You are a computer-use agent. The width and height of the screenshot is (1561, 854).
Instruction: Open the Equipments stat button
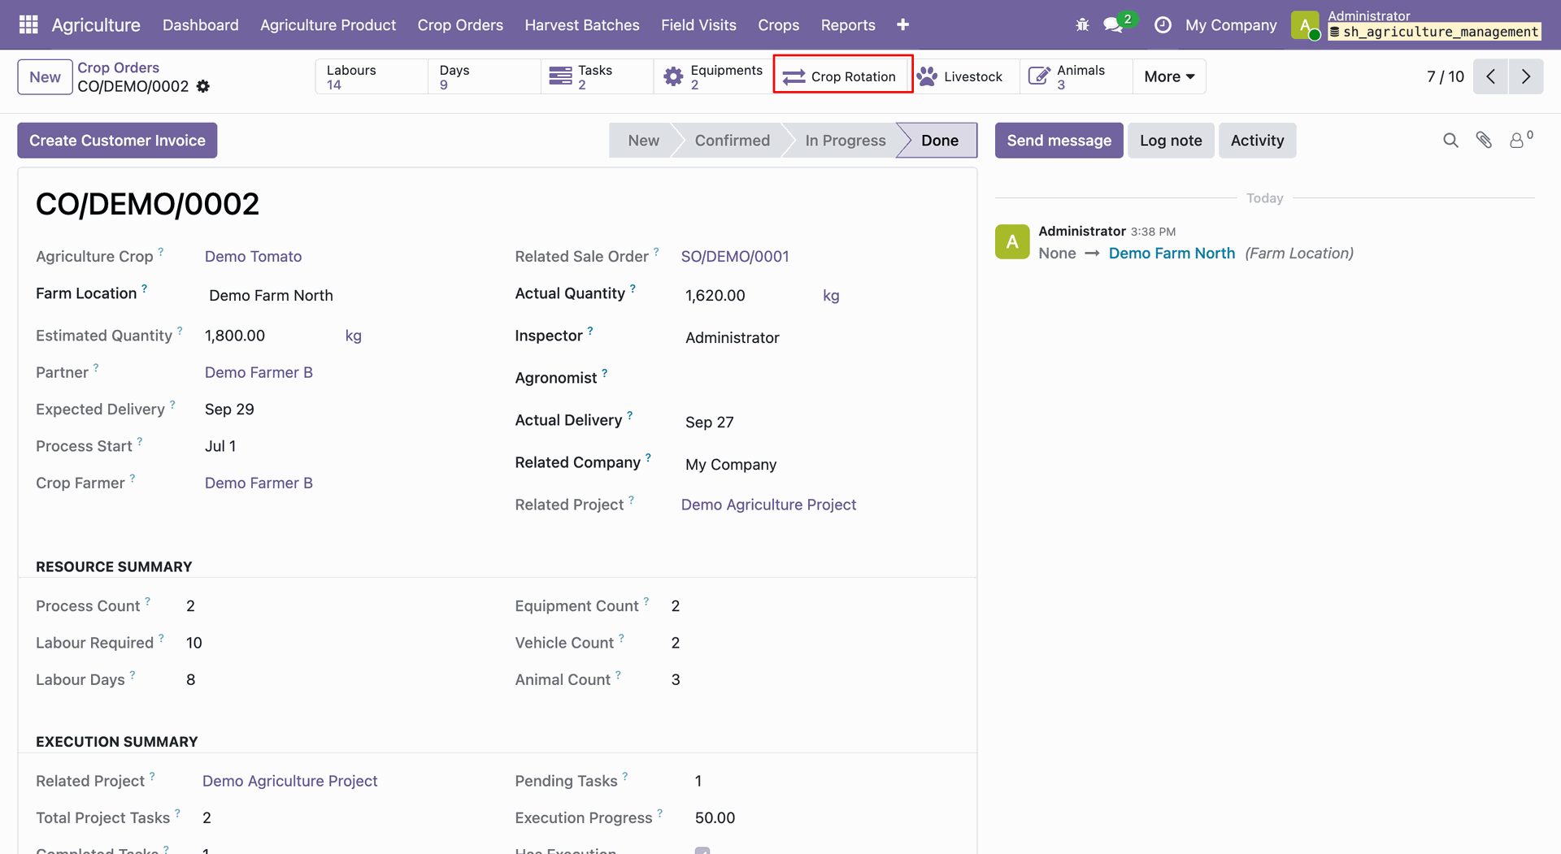[x=712, y=76]
